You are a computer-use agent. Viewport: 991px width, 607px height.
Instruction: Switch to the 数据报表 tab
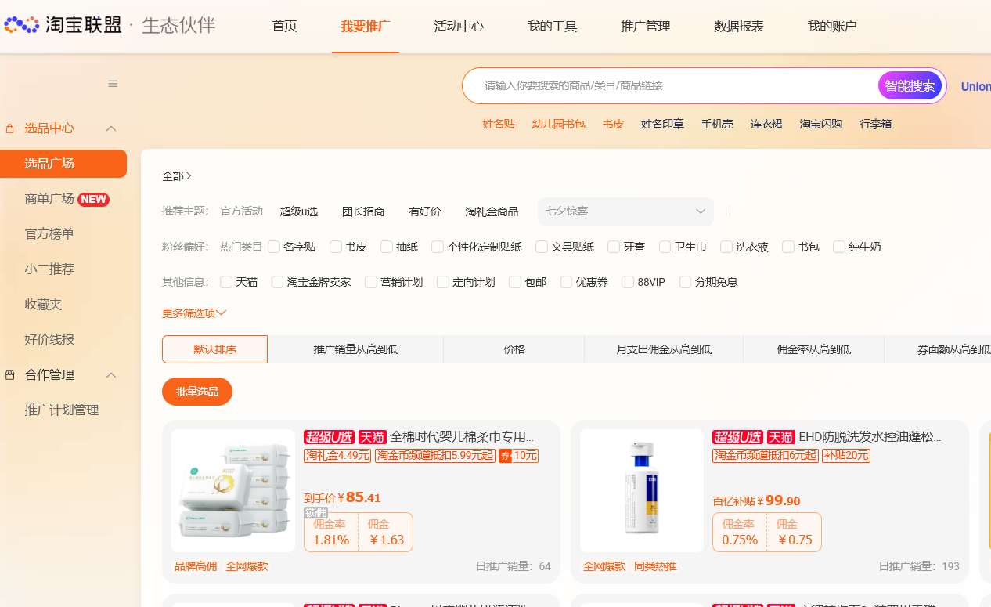[x=739, y=26]
